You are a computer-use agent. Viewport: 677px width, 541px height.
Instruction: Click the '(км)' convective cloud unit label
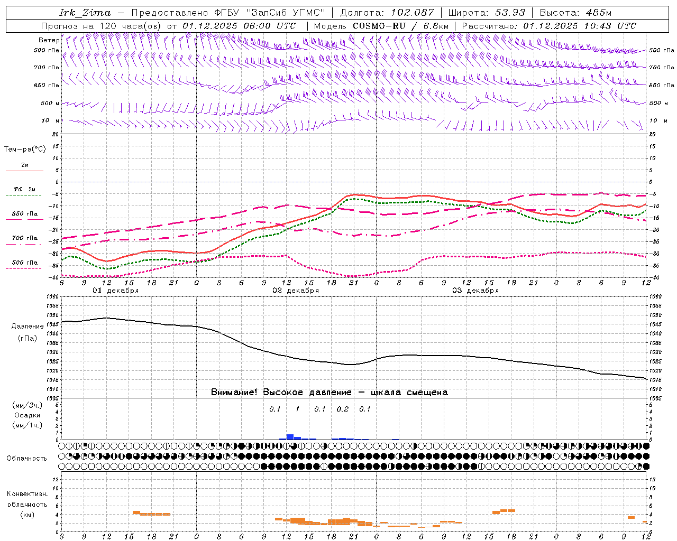pos(27,515)
